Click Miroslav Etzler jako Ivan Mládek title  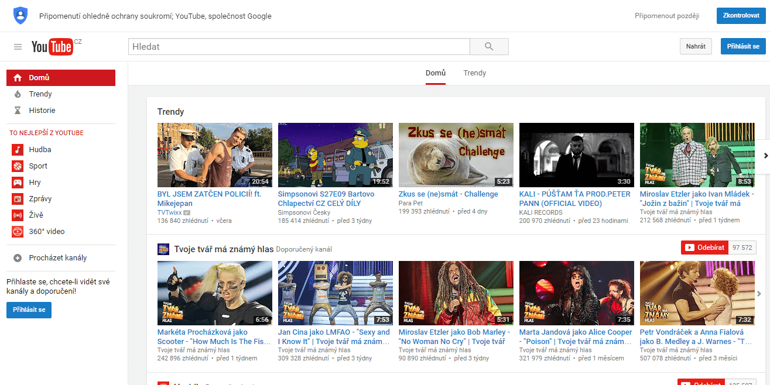[x=697, y=199]
